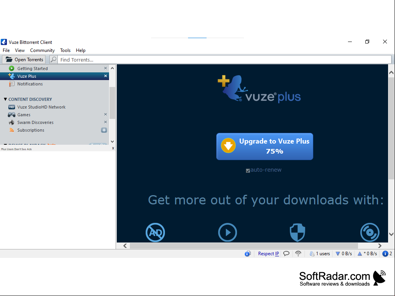
Task: Open the Community menu
Action: tap(42, 50)
